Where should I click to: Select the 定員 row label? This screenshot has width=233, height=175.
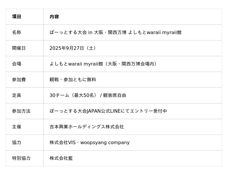pos(17,96)
